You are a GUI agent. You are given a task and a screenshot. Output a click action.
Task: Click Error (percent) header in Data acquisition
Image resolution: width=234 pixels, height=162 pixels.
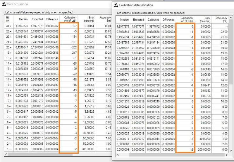click(89, 19)
